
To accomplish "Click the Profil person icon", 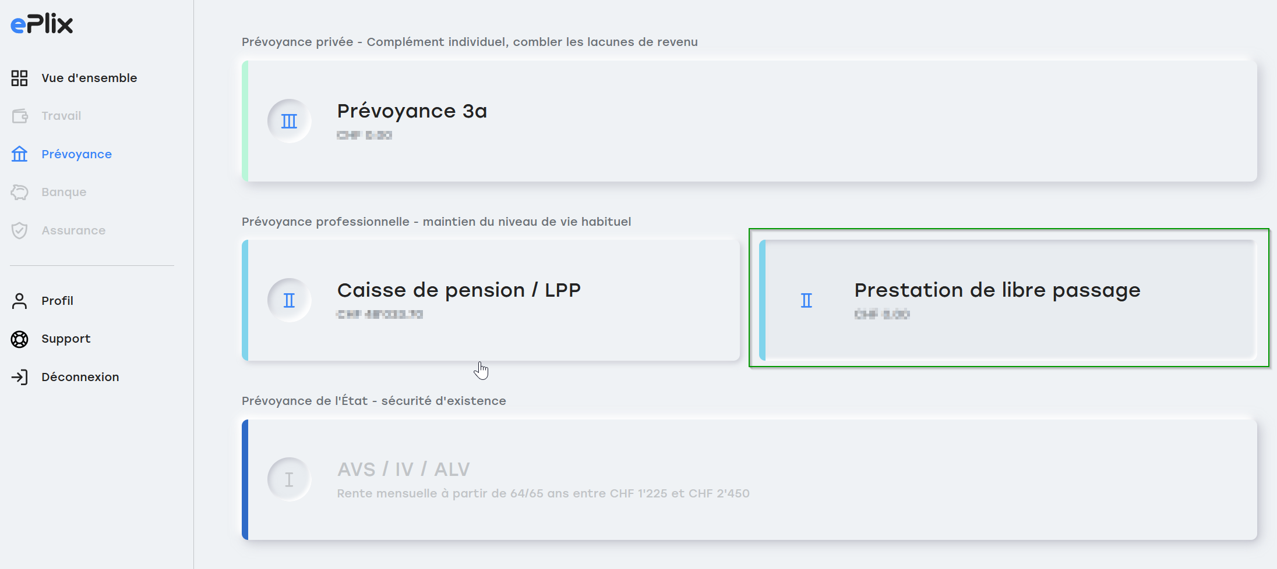I will point(19,301).
